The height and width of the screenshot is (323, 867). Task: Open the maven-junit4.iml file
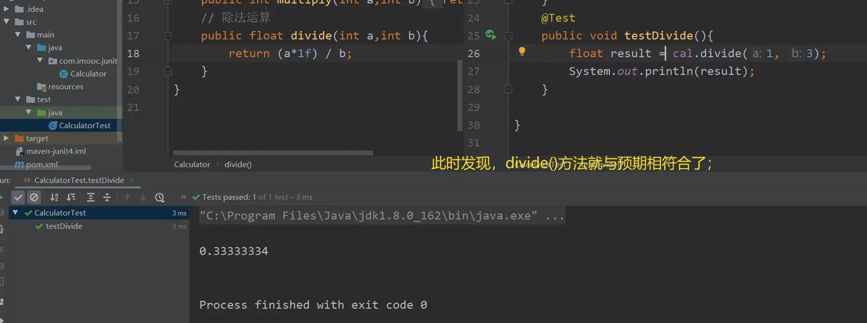tap(56, 151)
